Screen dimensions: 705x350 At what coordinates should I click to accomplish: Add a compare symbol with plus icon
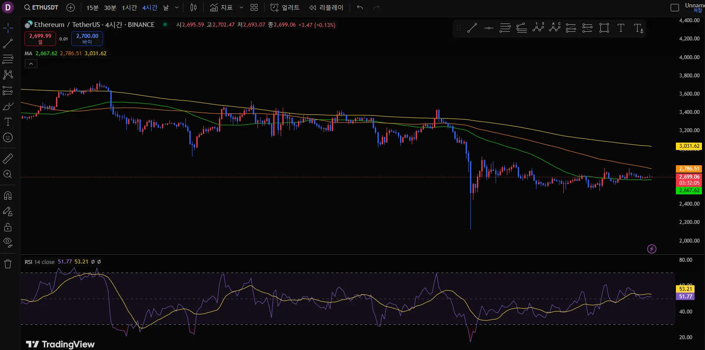(x=71, y=7)
